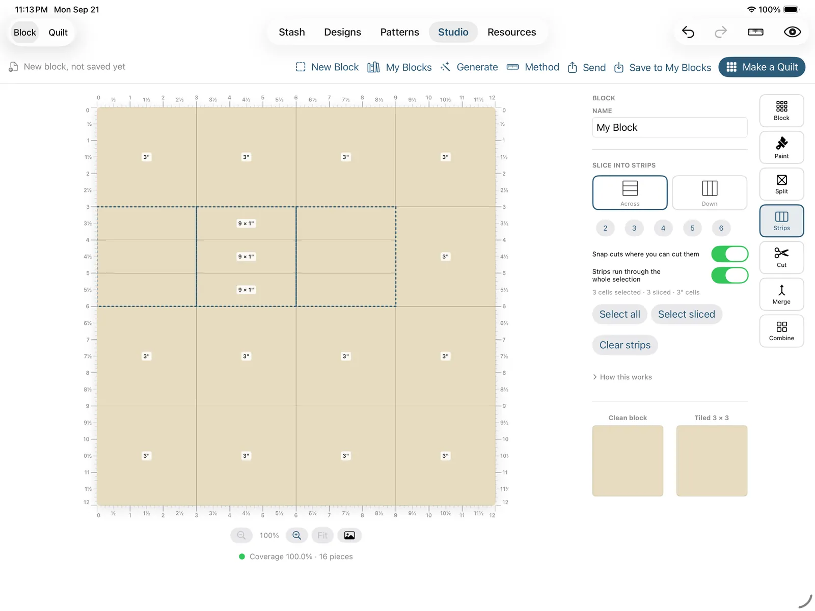The image size is (815, 611).
Task: Toggle Strips run through whole selection
Action: (x=729, y=275)
